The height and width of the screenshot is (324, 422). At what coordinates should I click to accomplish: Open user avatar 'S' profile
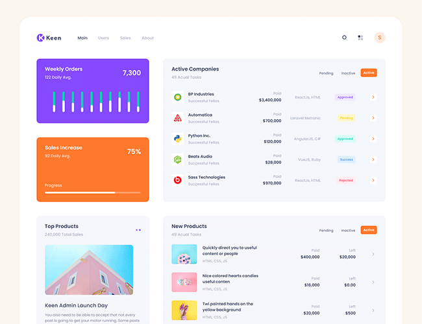[x=380, y=38]
